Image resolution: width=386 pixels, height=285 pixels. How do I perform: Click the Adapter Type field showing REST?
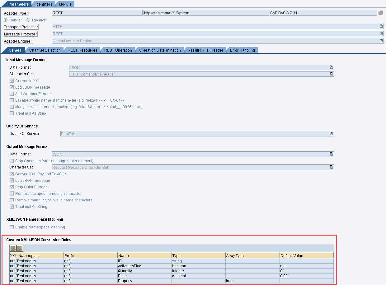tap(96, 12)
